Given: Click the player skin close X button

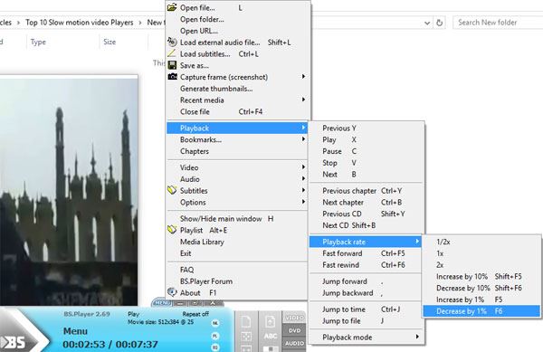Looking at the screenshot, I should coord(213,303).
